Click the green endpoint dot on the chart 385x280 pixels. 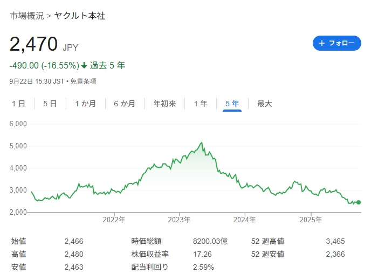point(359,202)
